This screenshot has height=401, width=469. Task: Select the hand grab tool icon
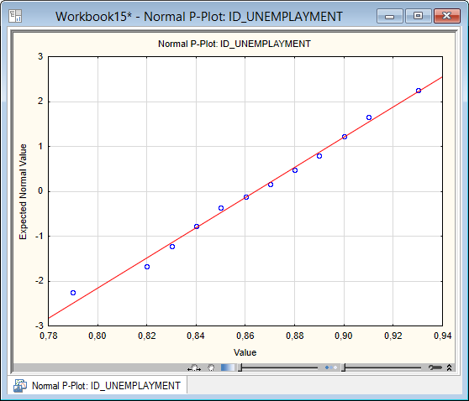pyautogui.click(x=211, y=367)
